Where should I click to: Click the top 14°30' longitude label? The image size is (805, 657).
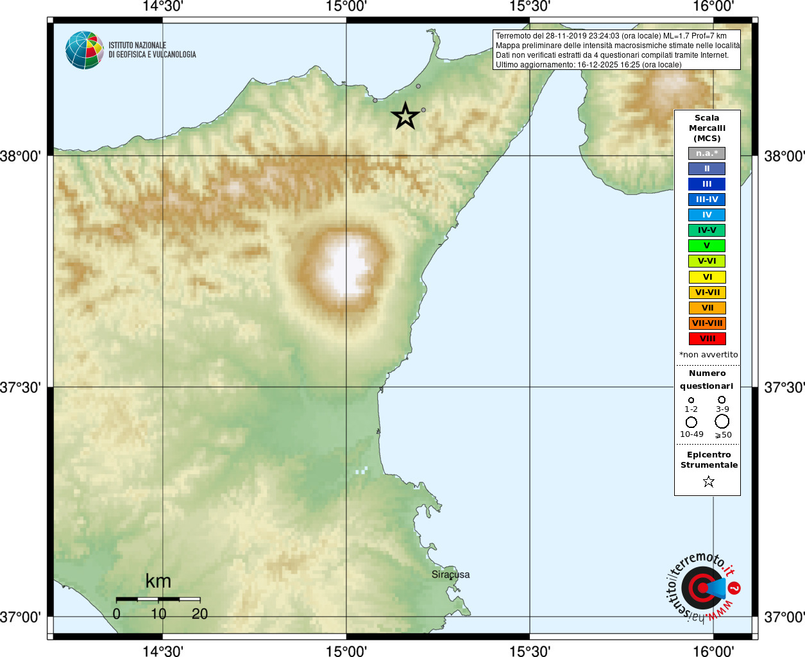click(162, 6)
